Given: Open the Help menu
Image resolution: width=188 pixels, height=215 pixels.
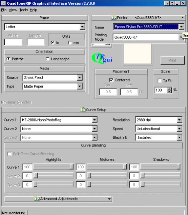Looking at the screenshot, I should tap(34, 10).
